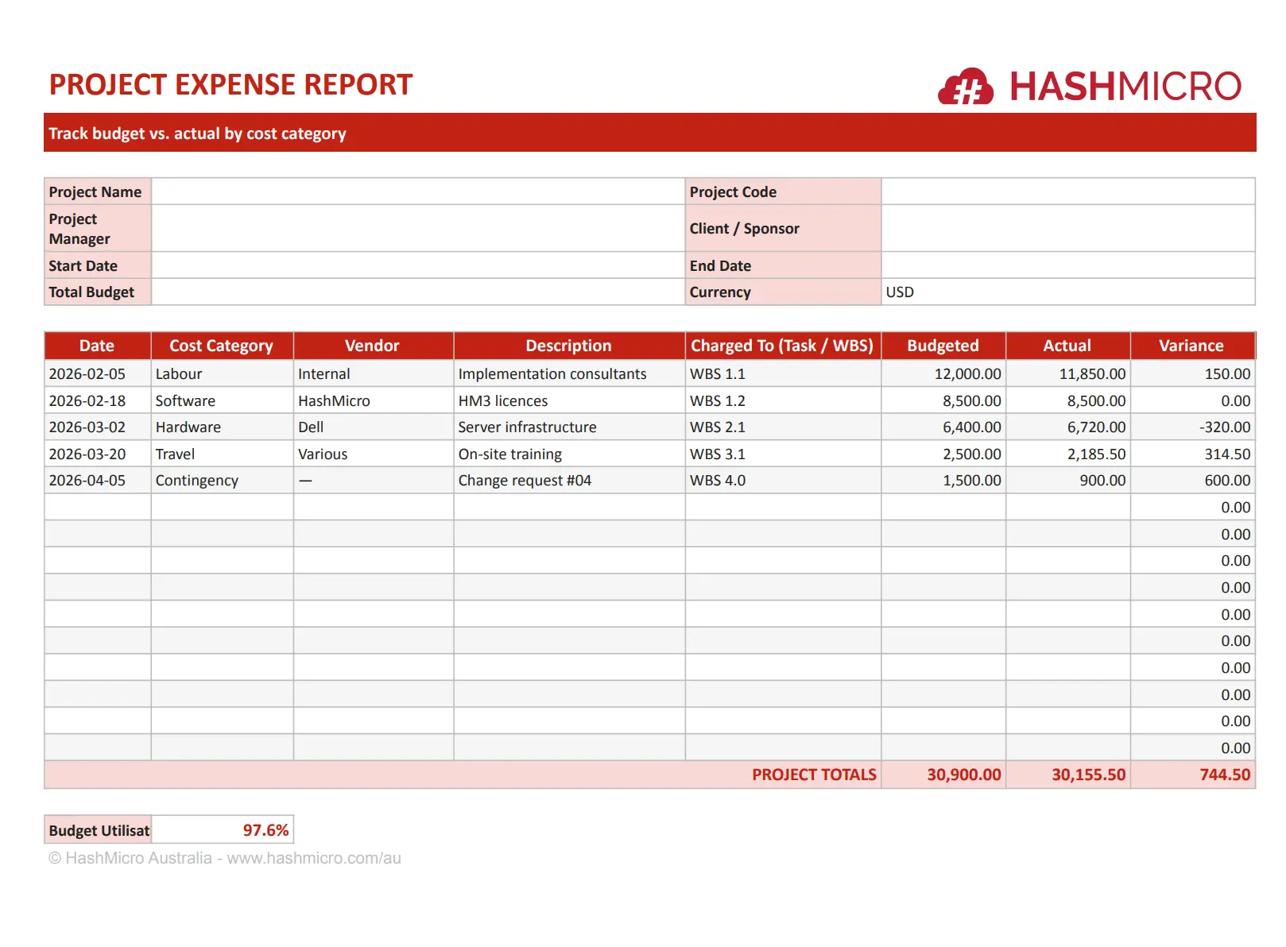Click the Project Code empty field
This screenshot has width=1286, height=947.
tap(1067, 191)
